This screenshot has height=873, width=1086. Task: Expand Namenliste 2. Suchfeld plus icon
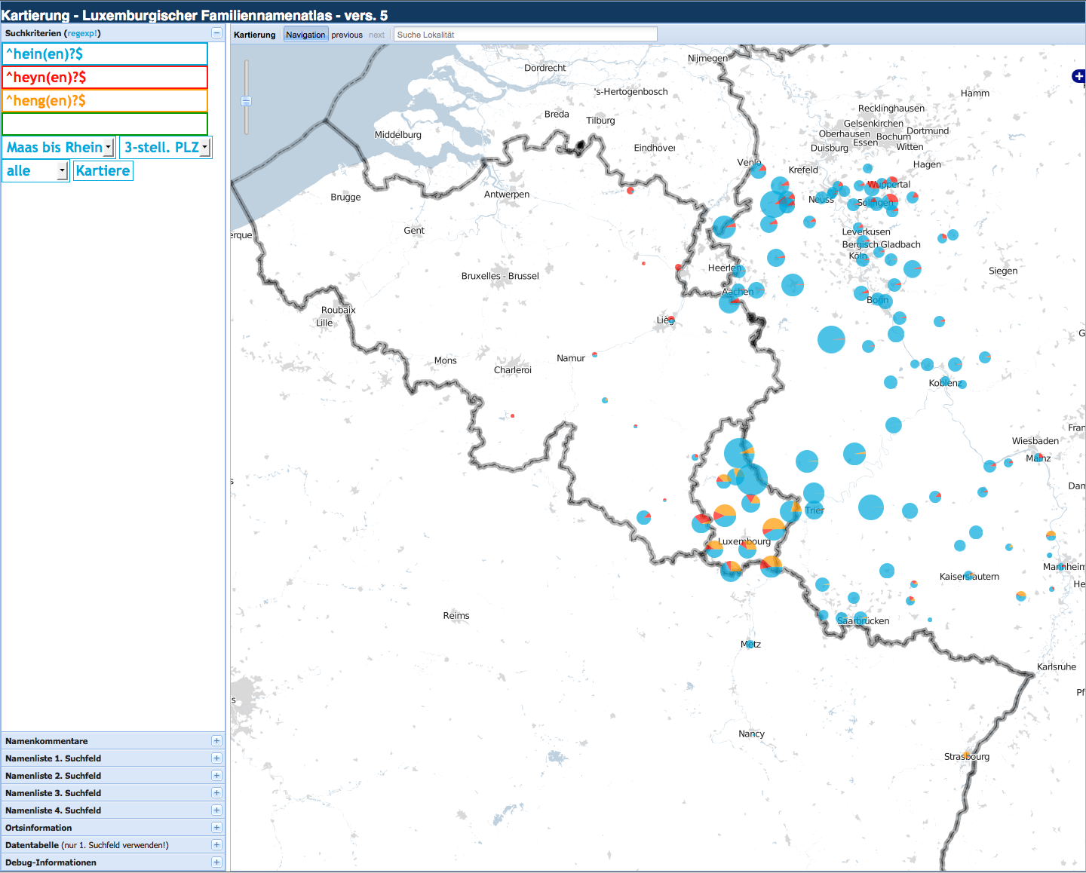point(216,776)
